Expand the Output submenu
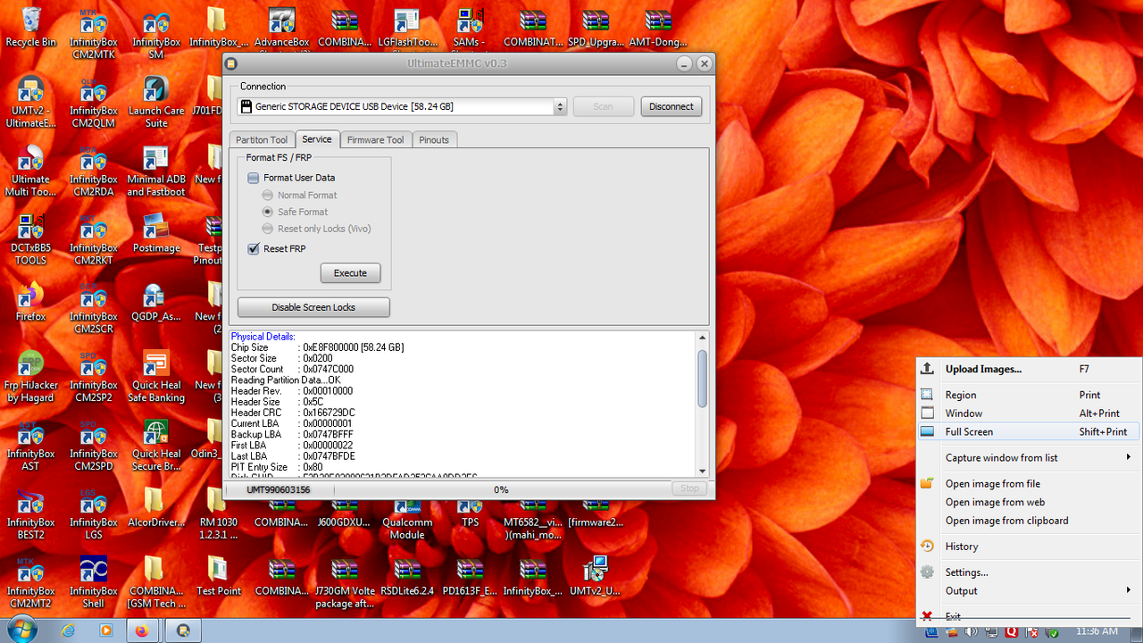Screen dimensions: 1143x643 coord(961,590)
